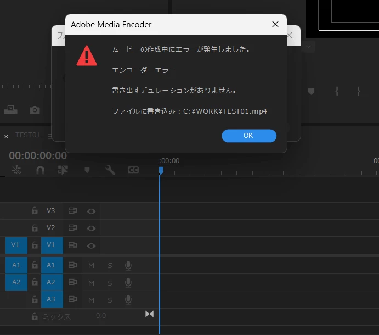Toggle Linked Selection icon in timeline
This screenshot has height=335, width=379.
click(63, 170)
